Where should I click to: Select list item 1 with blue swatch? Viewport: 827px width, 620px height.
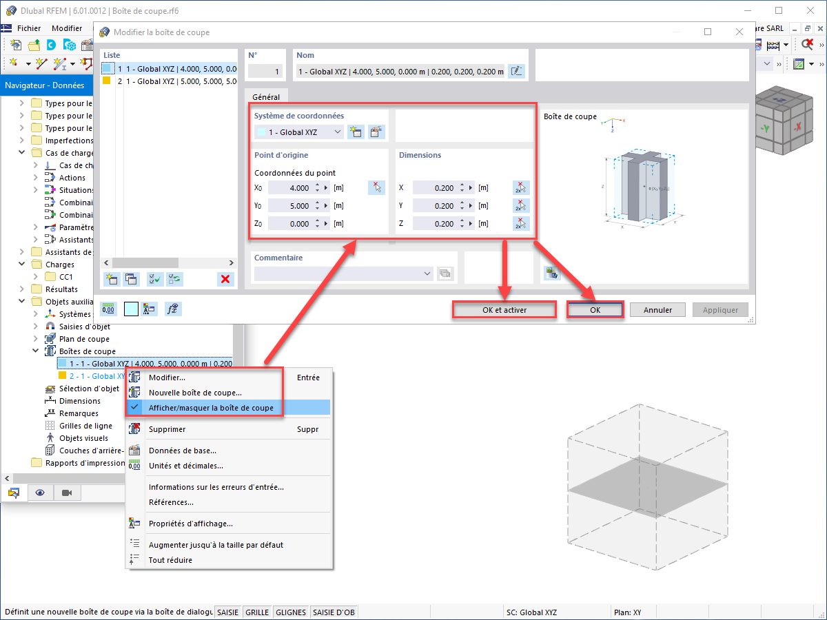coord(169,69)
